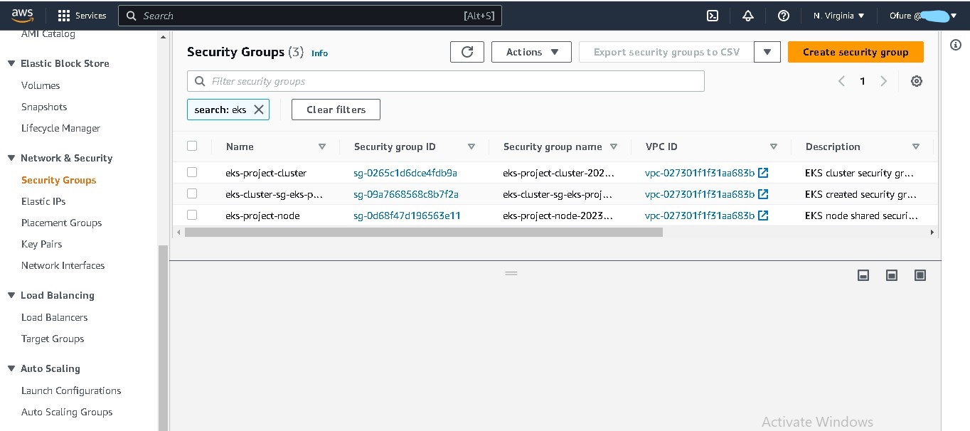Check the eks-project-cluster row
The width and height of the screenshot is (970, 431).
pyautogui.click(x=192, y=172)
